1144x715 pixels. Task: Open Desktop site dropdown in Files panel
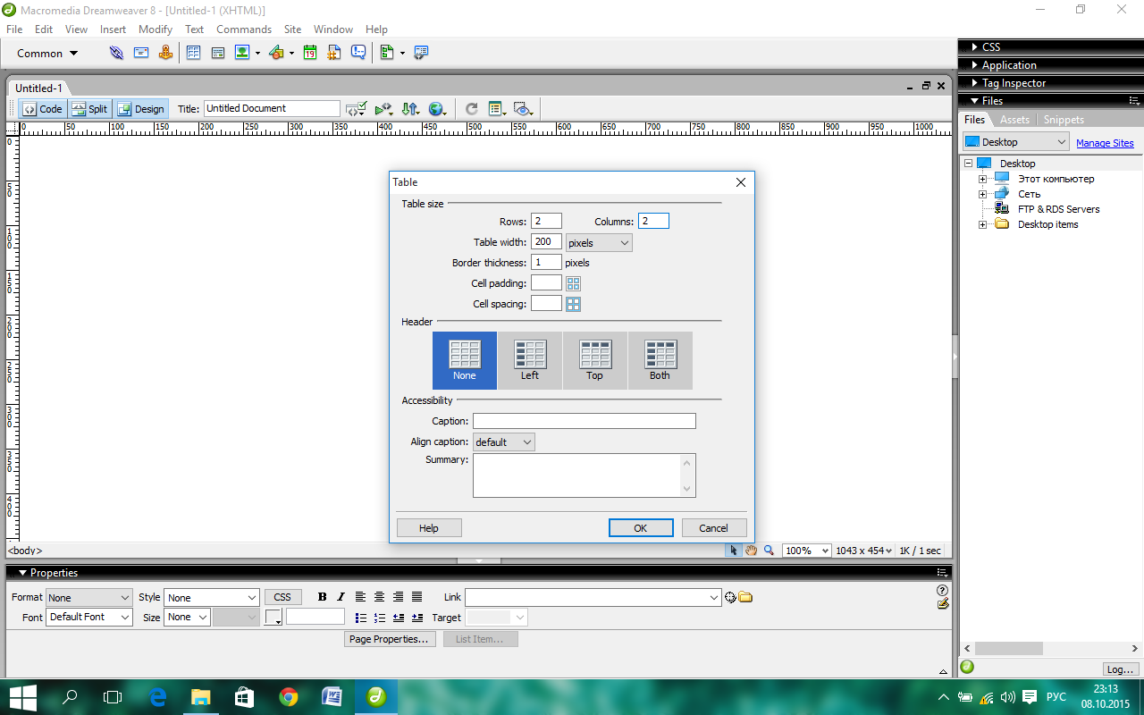click(1016, 142)
